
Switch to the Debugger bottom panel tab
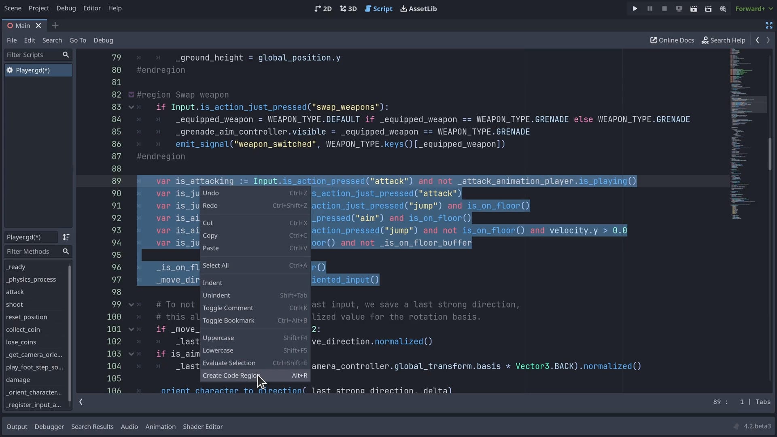click(49, 426)
